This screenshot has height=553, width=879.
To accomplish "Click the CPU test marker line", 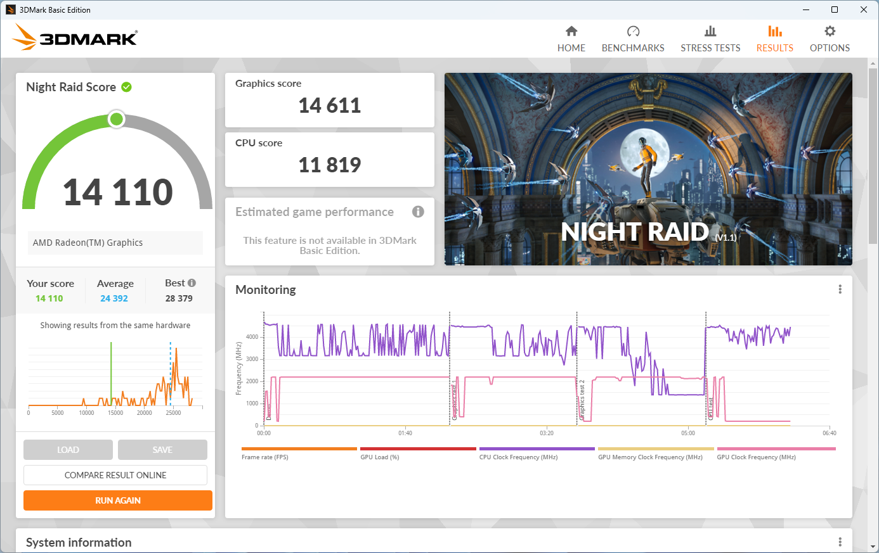I will (706, 368).
